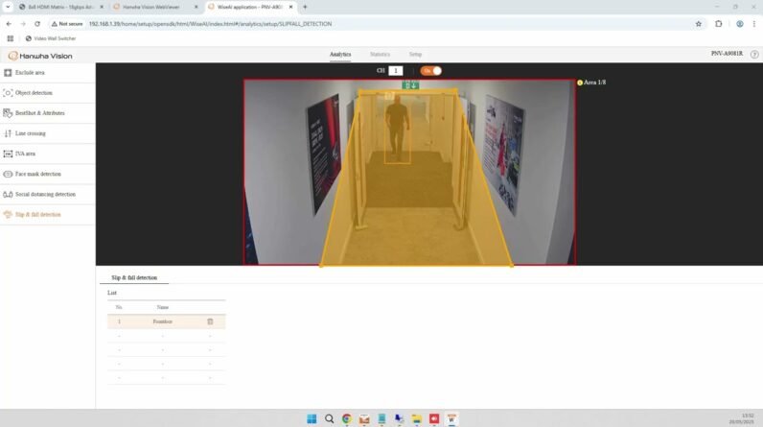Select Object detection sidebar icon
The height and width of the screenshot is (427, 763).
click(8, 92)
